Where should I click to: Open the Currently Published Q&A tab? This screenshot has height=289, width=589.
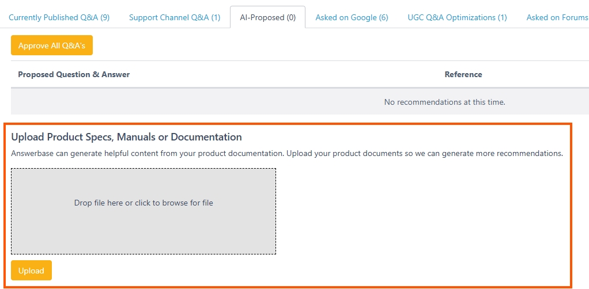59,17
